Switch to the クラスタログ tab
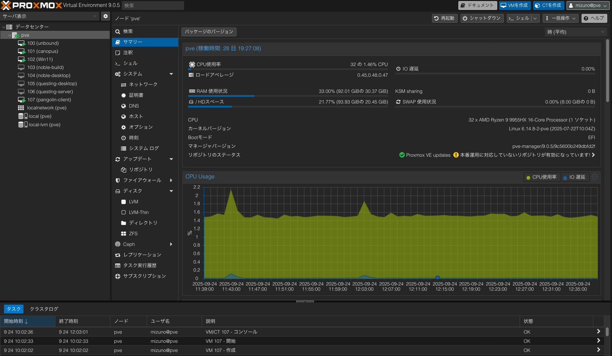This screenshot has height=356, width=612. click(x=44, y=309)
